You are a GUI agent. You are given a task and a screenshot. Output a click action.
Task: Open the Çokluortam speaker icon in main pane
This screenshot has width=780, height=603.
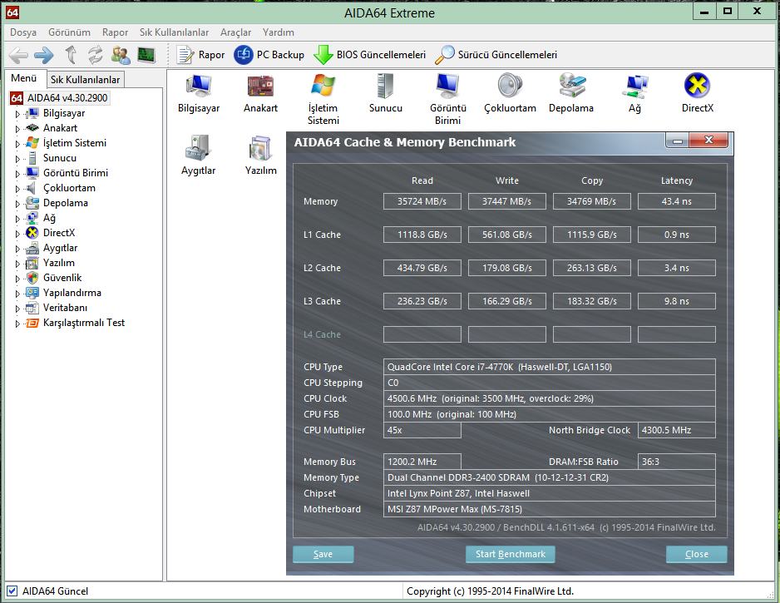tap(511, 94)
